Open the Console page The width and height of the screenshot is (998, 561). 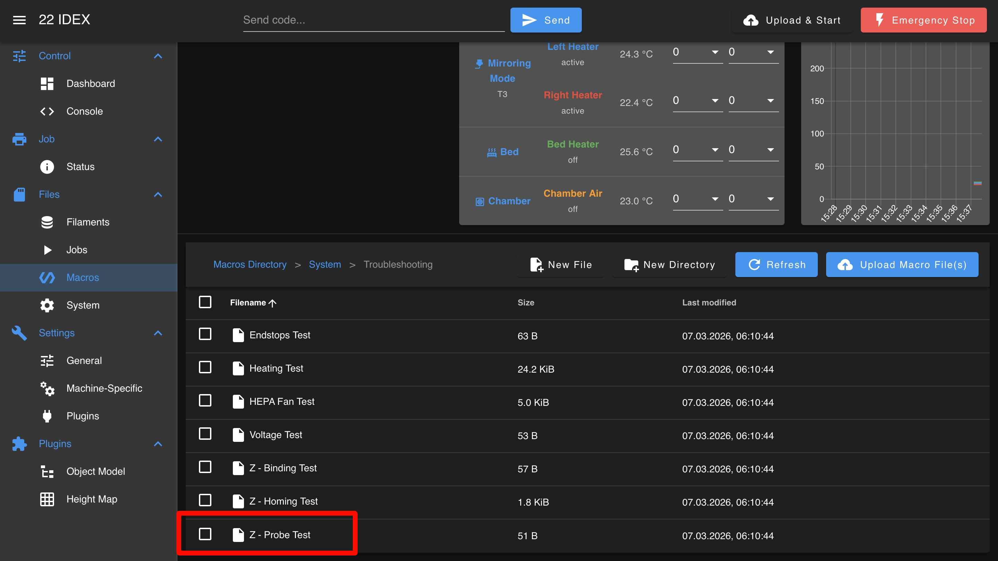89,112
